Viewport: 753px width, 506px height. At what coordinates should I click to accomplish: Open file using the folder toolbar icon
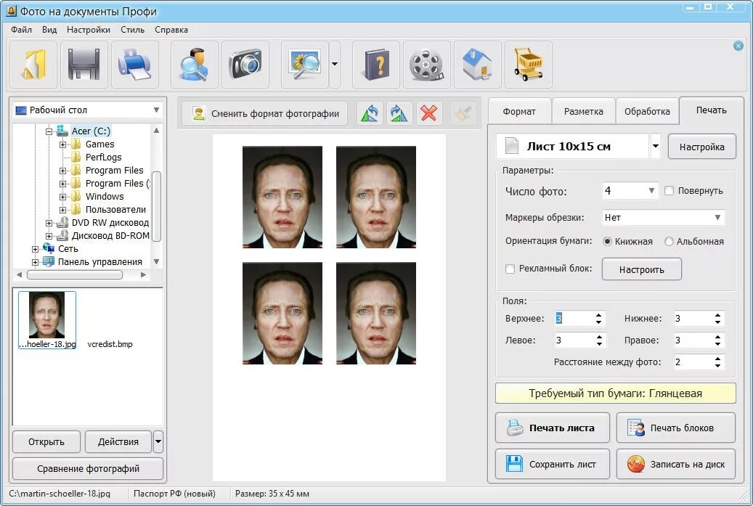pos(33,65)
